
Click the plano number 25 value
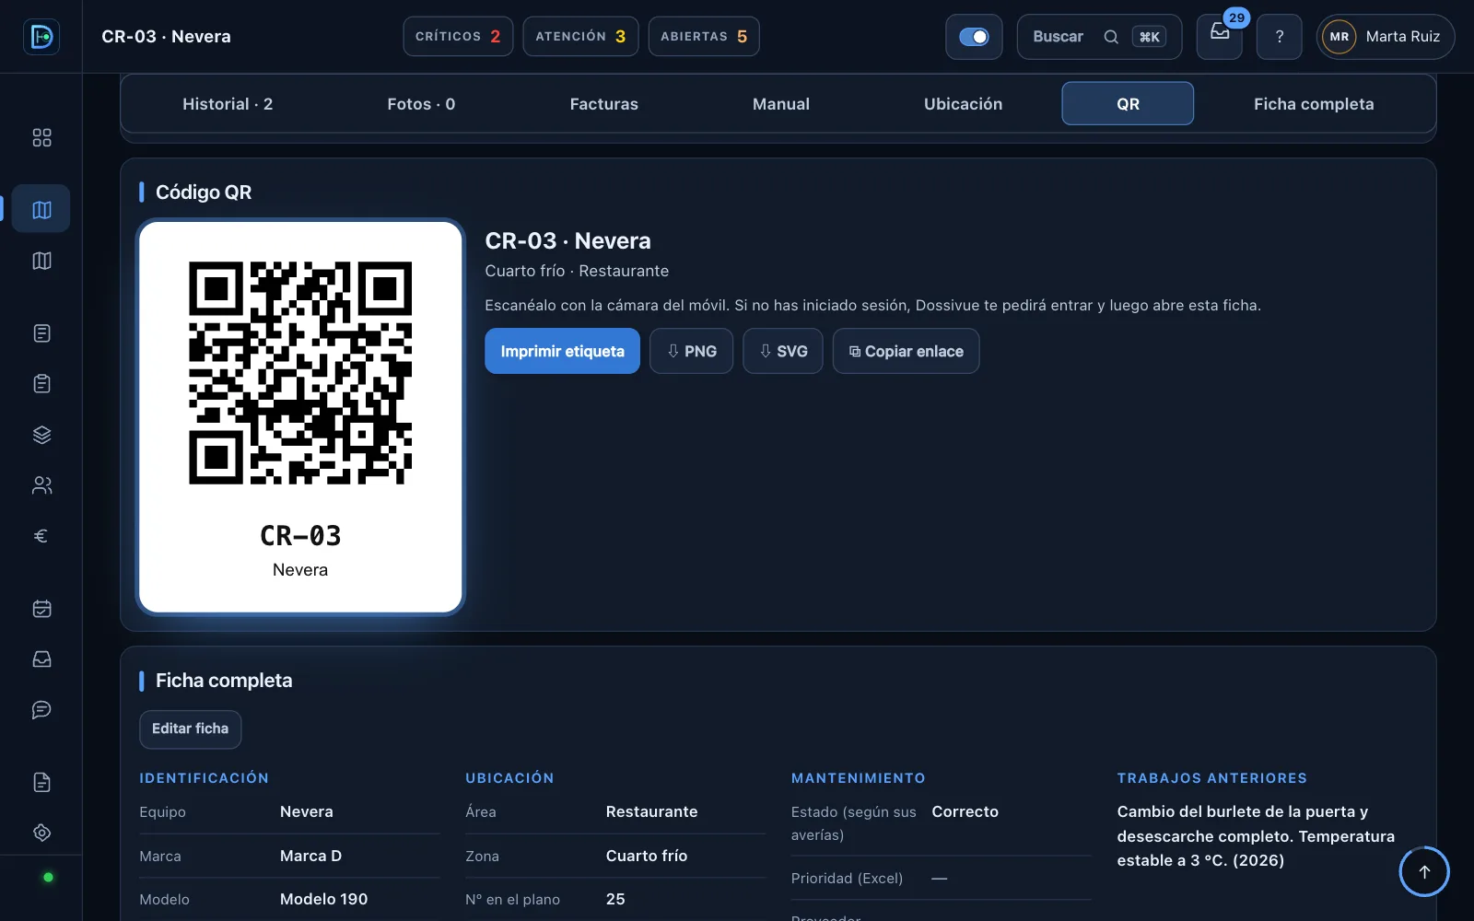[615, 899]
